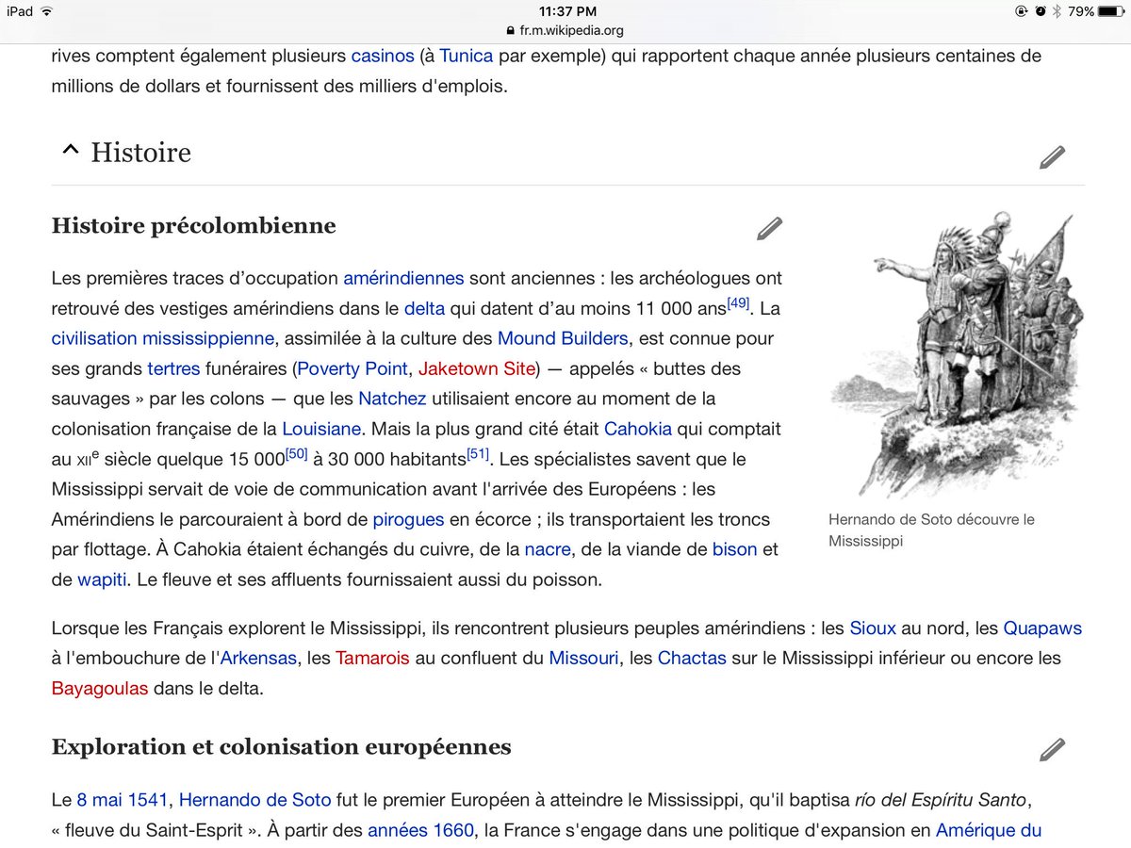
Task: Tap the fr.m.wikipedia.org address bar
Action: coord(565,30)
